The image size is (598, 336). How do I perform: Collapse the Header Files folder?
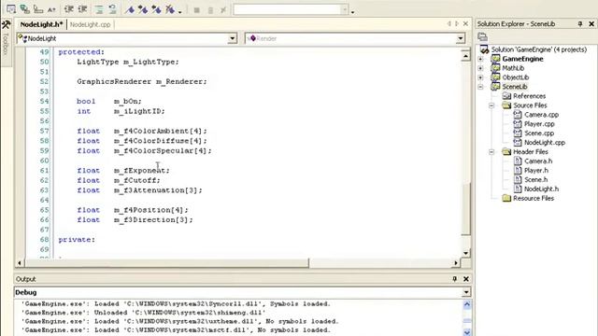point(491,152)
